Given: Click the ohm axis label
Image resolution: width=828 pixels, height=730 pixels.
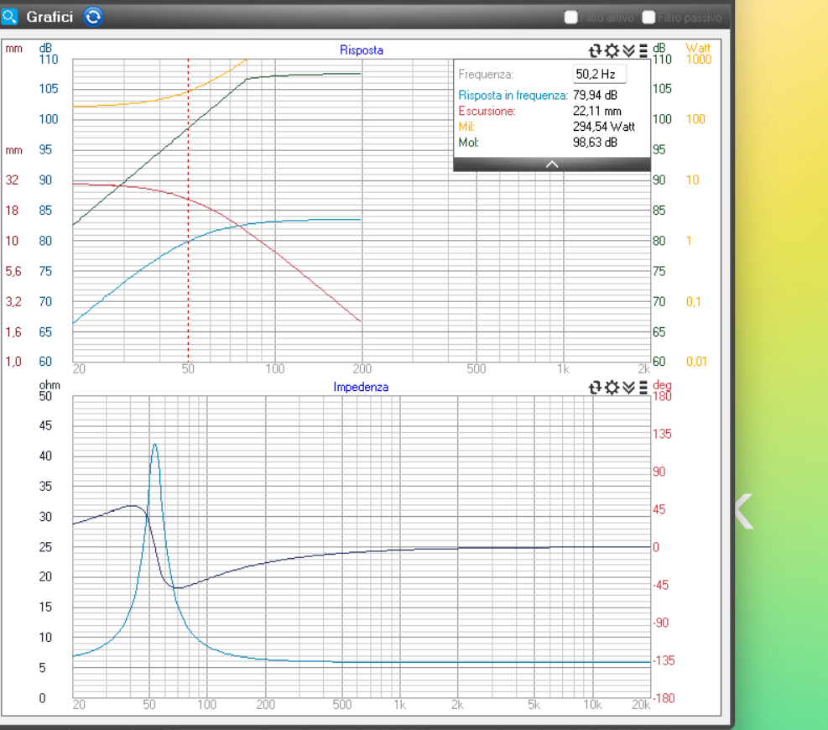Looking at the screenshot, I should (x=49, y=385).
